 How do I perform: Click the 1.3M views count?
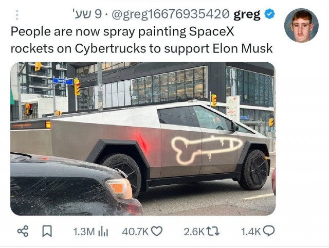pos(84,232)
